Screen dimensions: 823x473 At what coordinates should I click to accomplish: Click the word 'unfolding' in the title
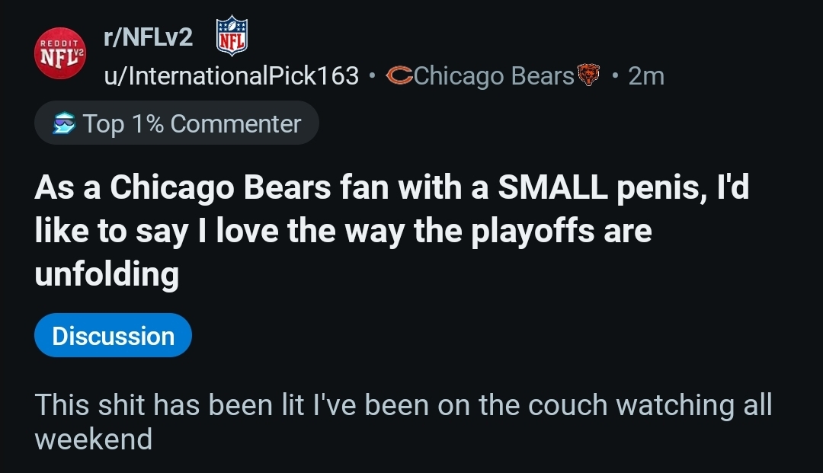click(x=107, y=273)
